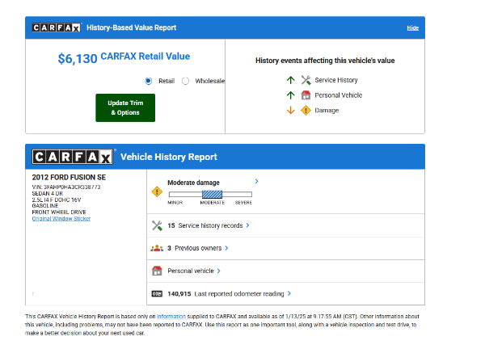Screen dimensions: 485x345
Task: Click the house icon next to Personal Vehicle
Action: pyautogui.click(x=306, y=95)
